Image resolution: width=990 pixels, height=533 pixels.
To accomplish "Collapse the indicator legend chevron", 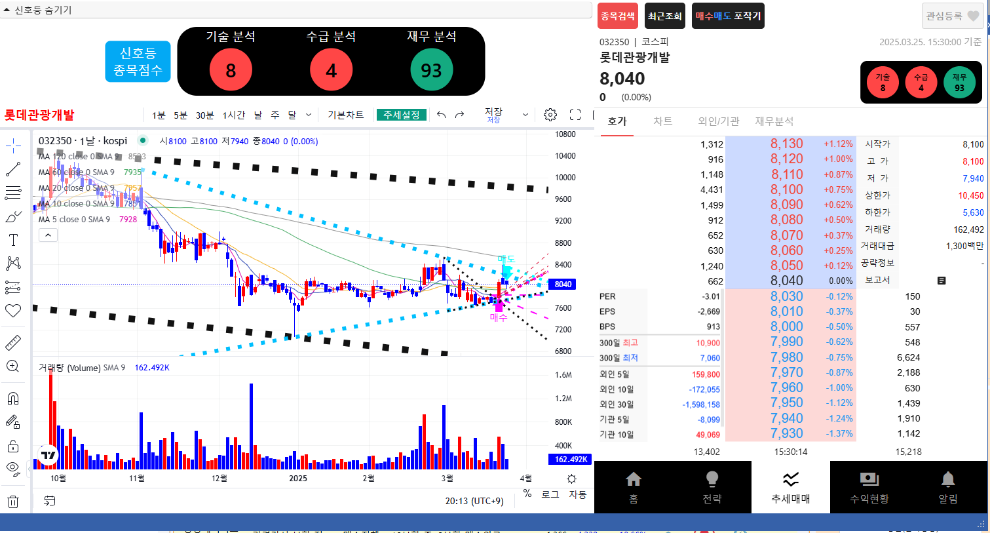I will (48, 235).
